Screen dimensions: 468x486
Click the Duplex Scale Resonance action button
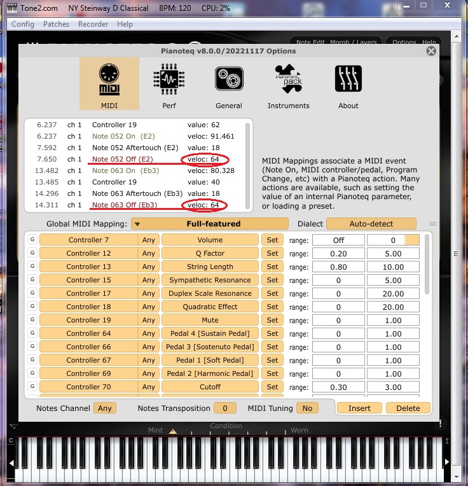tap(210, 293)
